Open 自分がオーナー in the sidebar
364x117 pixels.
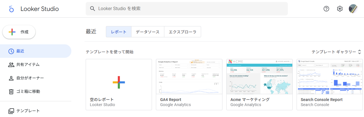point(36,78)
